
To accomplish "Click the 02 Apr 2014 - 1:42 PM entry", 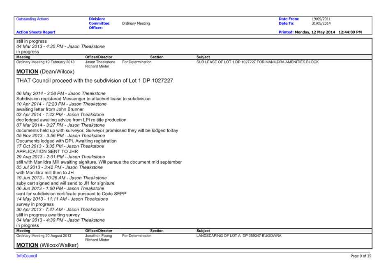I will (60, 115).
